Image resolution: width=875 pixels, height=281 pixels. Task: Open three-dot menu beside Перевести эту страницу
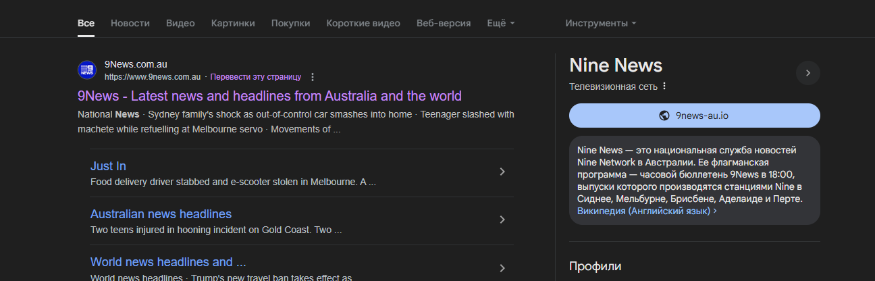click(313, 77)
